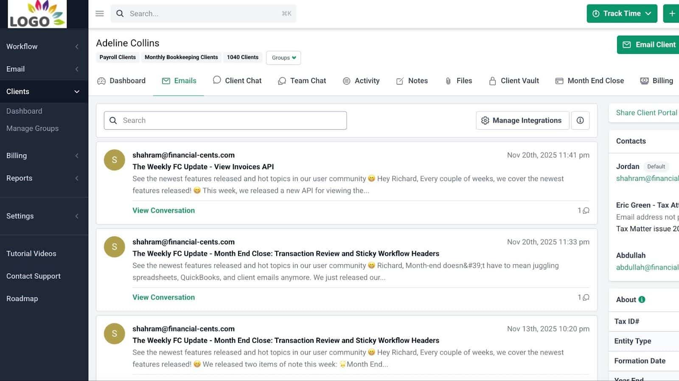The width and height of the screenshot is (679, 381).
Task: Open Clients Dashboard sidebar item
Action: click(24, 111)
